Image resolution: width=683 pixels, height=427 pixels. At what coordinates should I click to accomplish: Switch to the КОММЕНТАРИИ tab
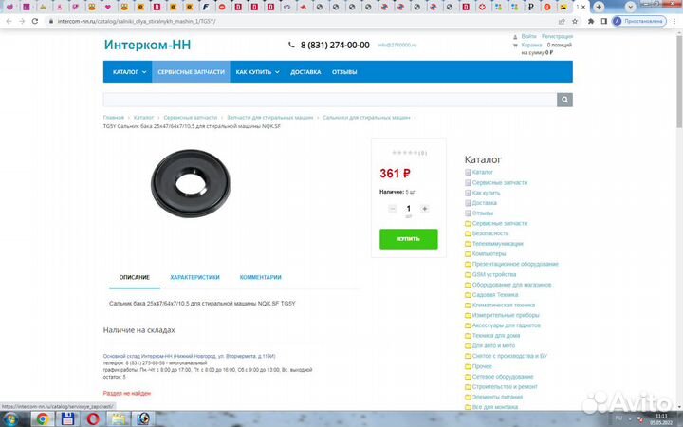pyautogui.click(x=260, y=277)
